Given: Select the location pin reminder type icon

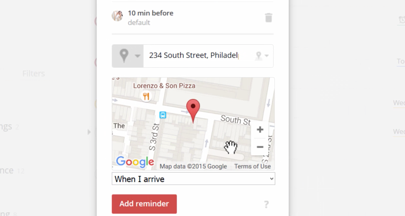Looking at the screenshot, I should (124, 56).
